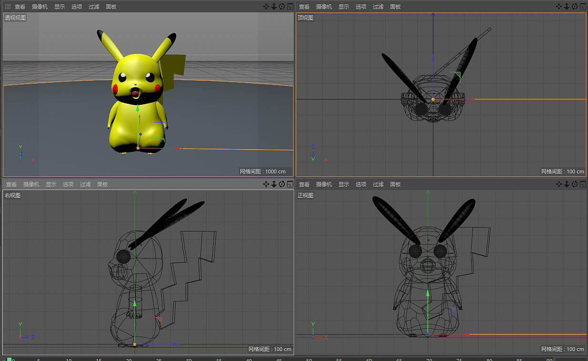Screen dimensions: 588x361
Task: Open the 选项 menu of front viewport
Action: point(361,184)
